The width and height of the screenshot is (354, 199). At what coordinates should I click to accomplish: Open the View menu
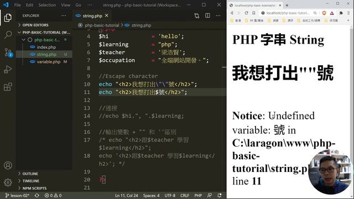[x=65, y=5]
